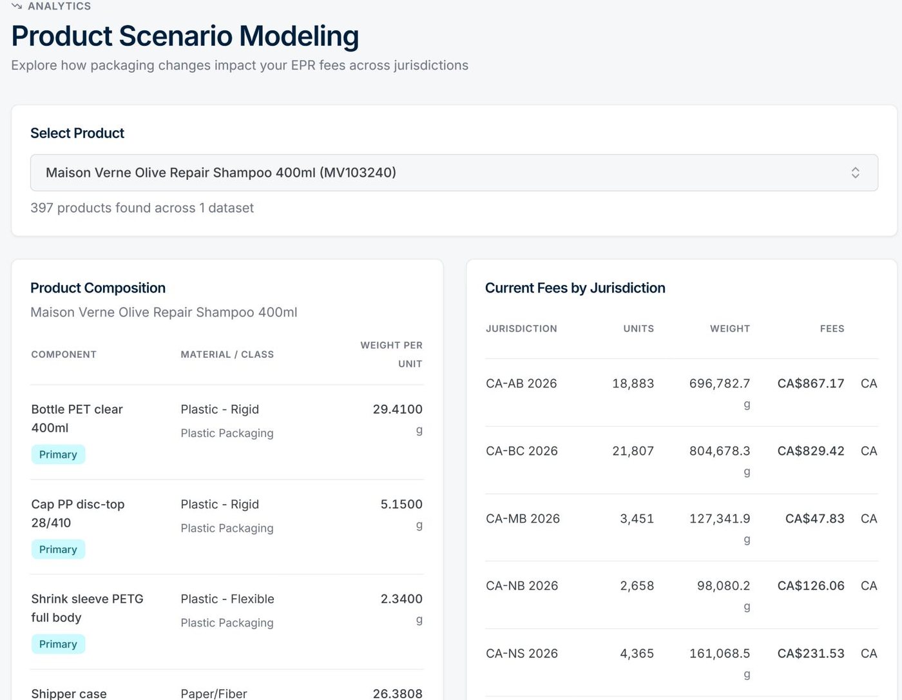Screen dimensions: 902x700
Task: Select the CA-NB 2026 jurisdiction row
Action: click(682, 595)
